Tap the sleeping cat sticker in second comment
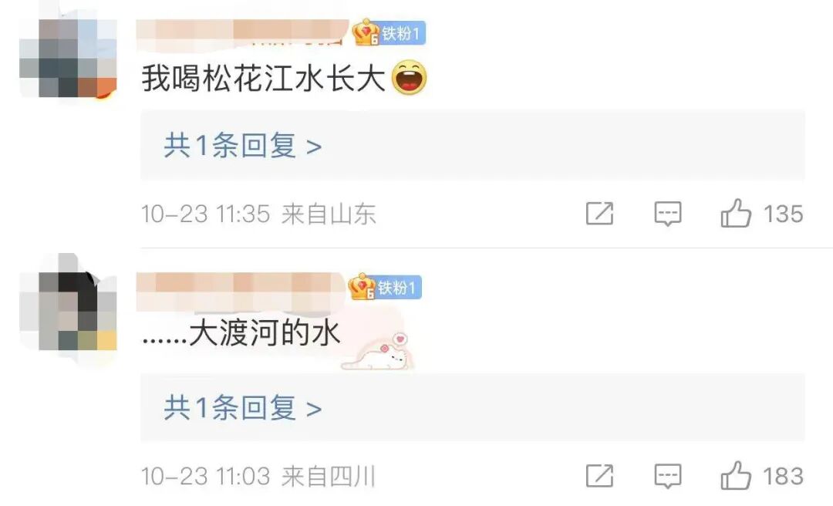 (377, 352)
